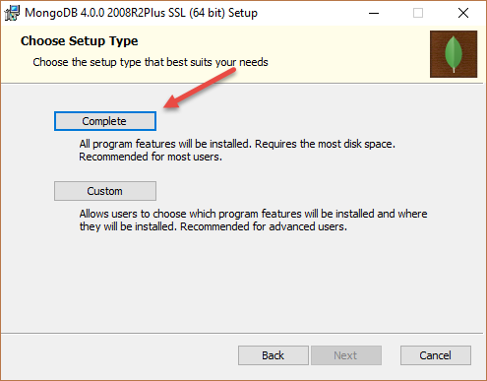
Task: Click the installer icon in the title bar
Action: 12,13
